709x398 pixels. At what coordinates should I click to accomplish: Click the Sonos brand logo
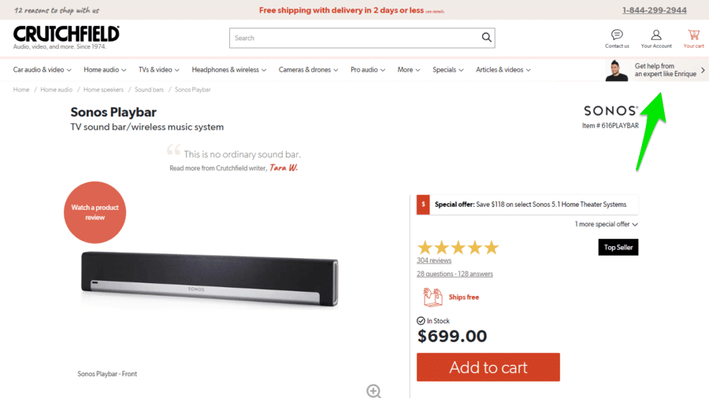click(x=611, y=111)
